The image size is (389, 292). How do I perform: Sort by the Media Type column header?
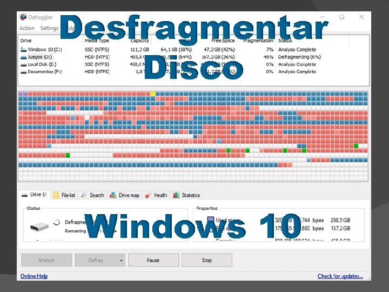pos(97,41)
